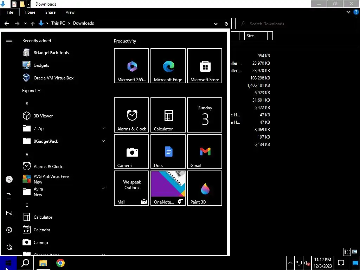
Task: Jump to the C letter group
Action: coord(27,205)
